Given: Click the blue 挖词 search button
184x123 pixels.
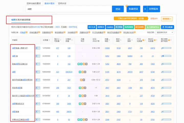Looking at the screenshot, I should tap(118, 9).
